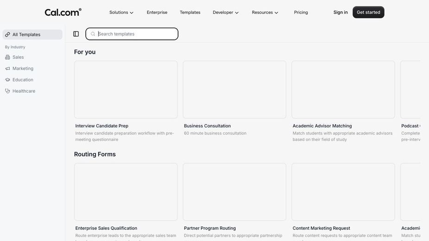Click the Sales building icon
Image resolution: width=429 pixels, height=241 pixels.
click(7, 57)
